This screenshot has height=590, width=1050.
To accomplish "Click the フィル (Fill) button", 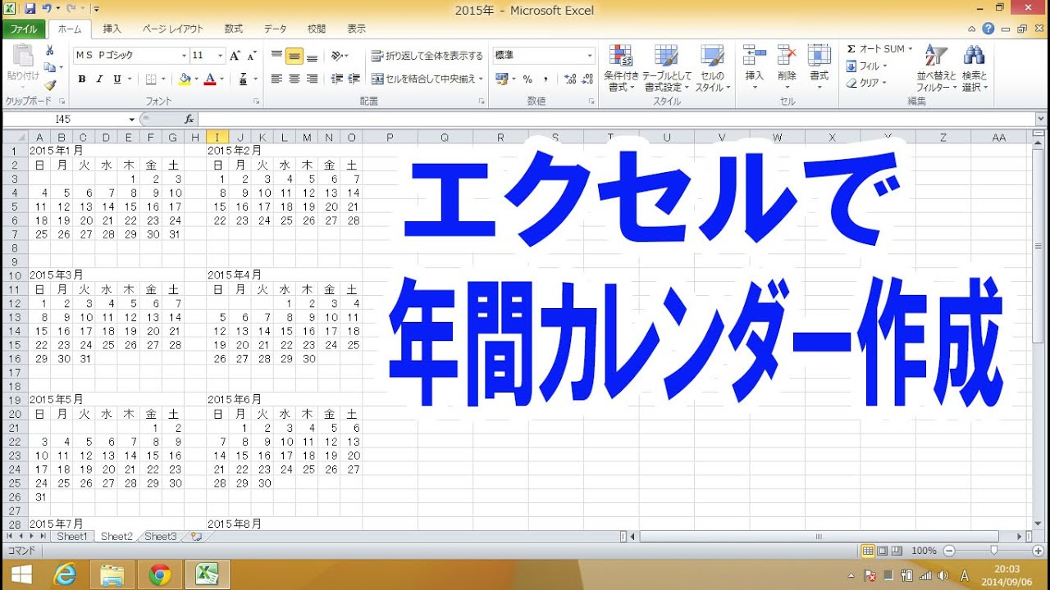I will pyautogui.click(x=866, y=66).
